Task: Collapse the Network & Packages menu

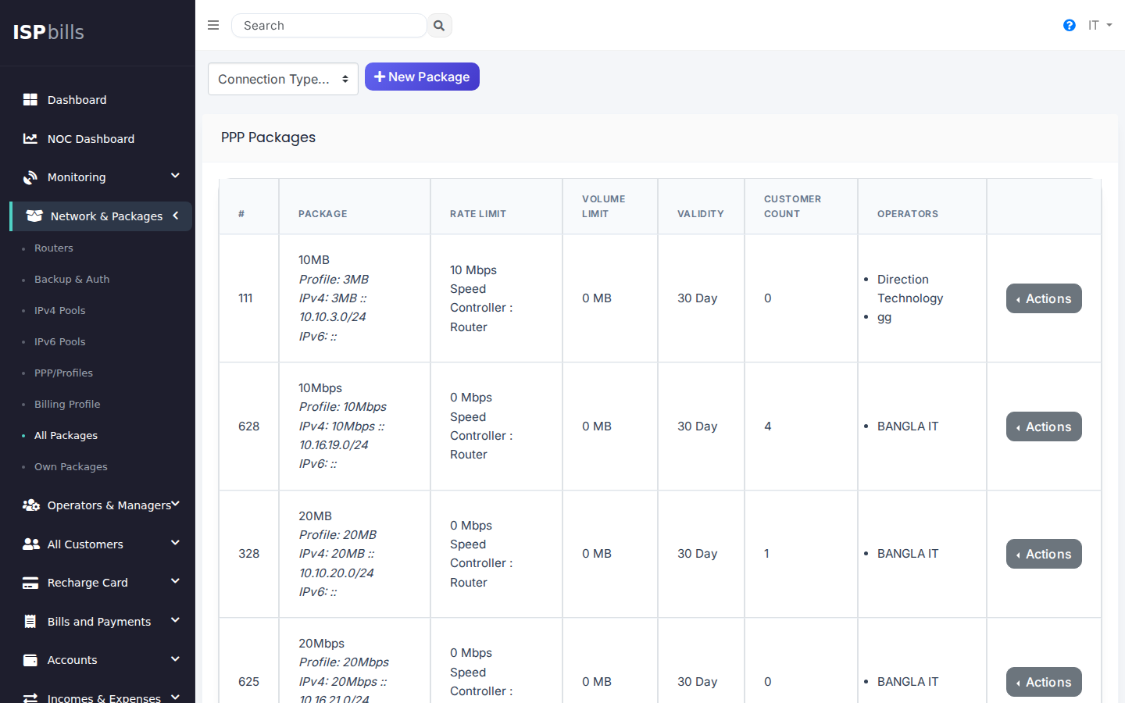Action: coord(176,216)
